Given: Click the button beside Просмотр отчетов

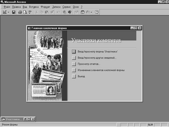Looking at the screenshot, I should (74, 64).
